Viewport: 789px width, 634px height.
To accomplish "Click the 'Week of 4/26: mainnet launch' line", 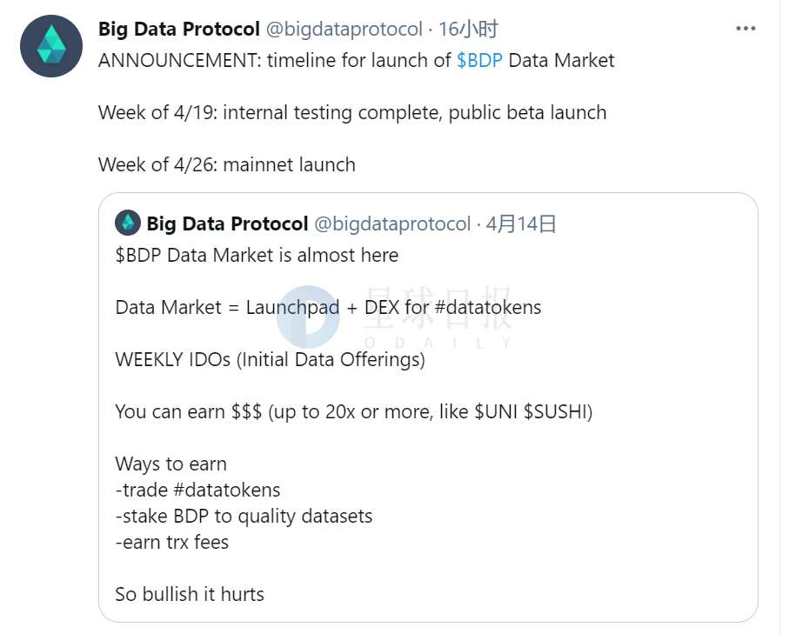I will [x=226, y=164].
